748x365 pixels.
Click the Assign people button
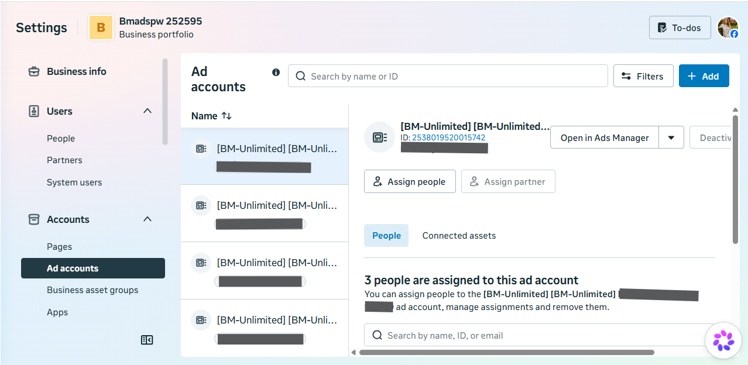410,181
